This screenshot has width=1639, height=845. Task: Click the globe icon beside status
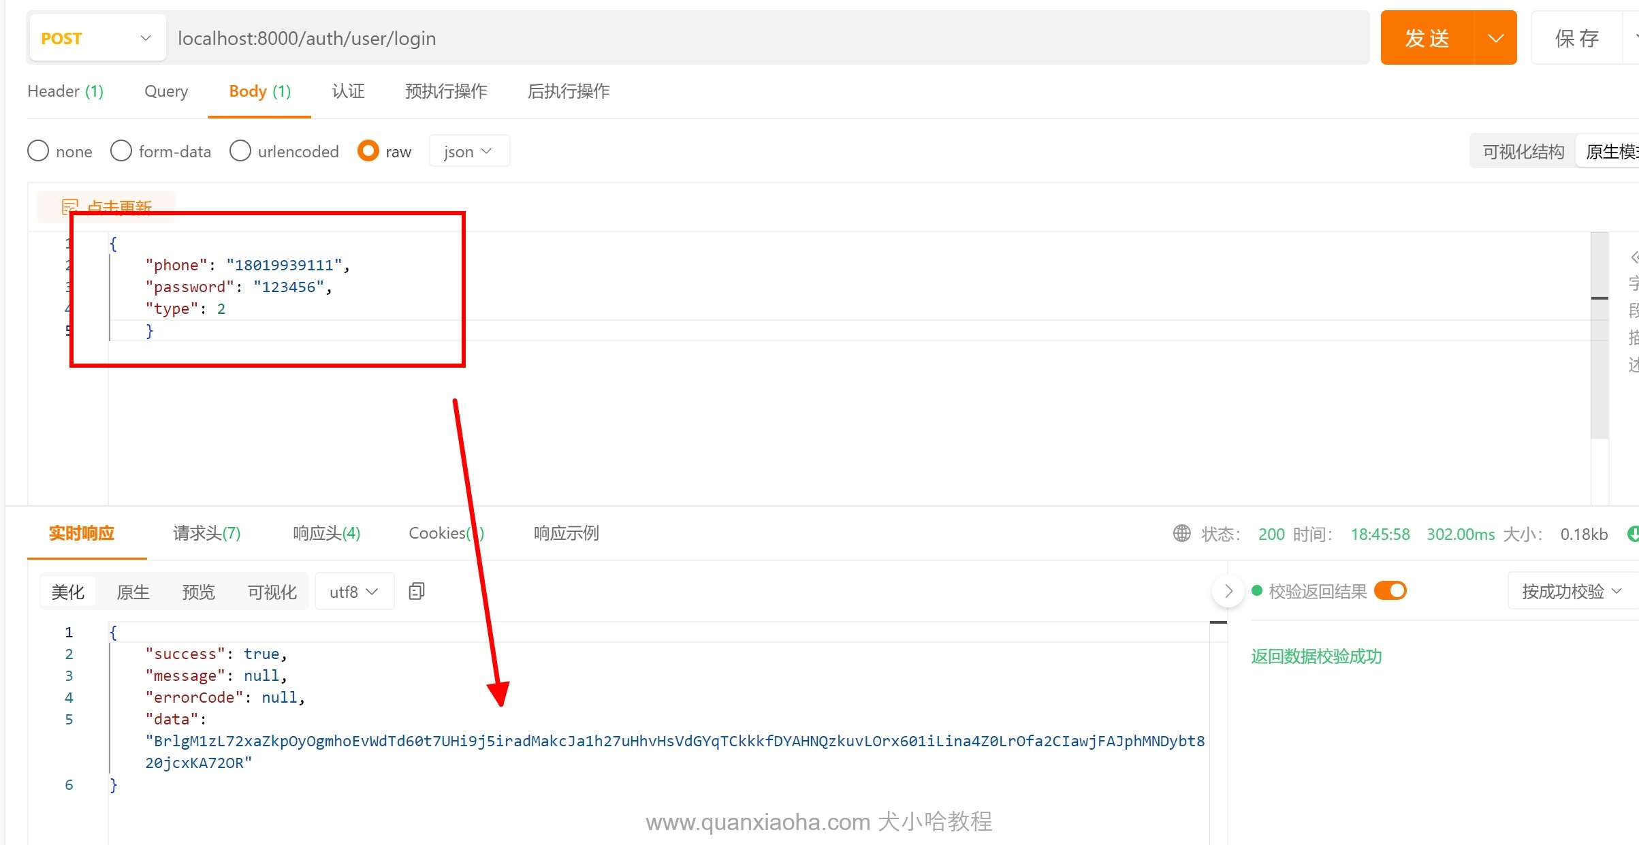pos(1181,534)
